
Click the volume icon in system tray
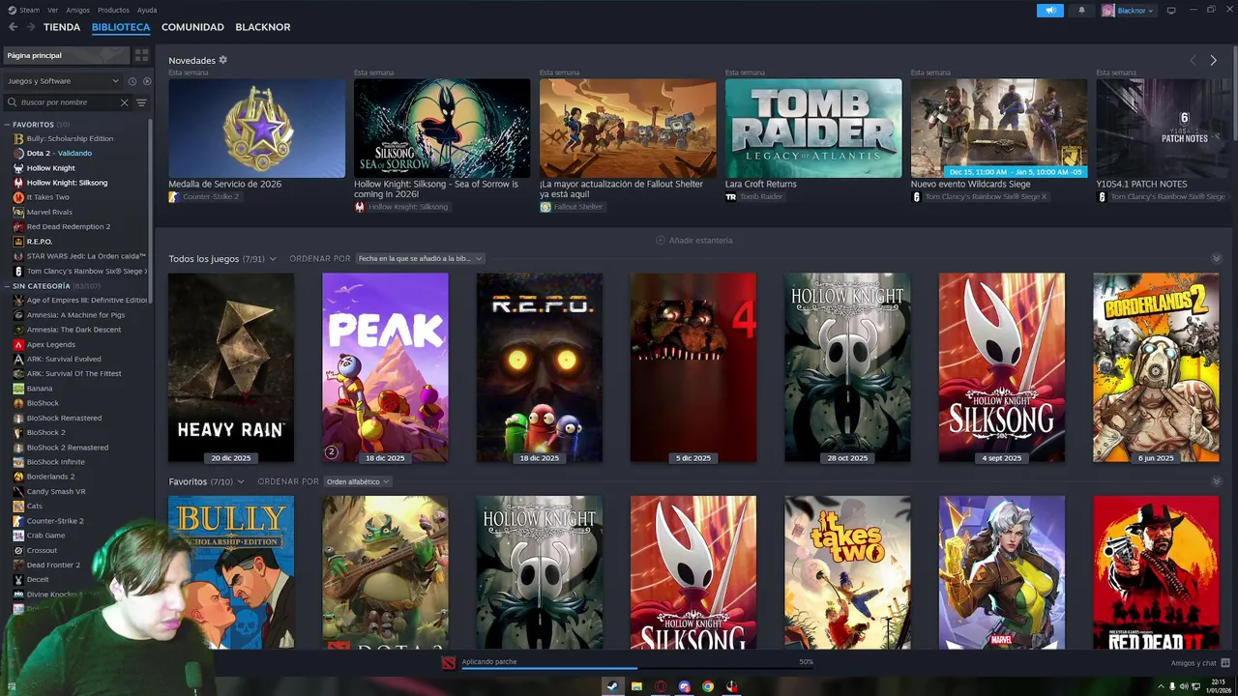pyautogui.click(x=1184, y=686)
